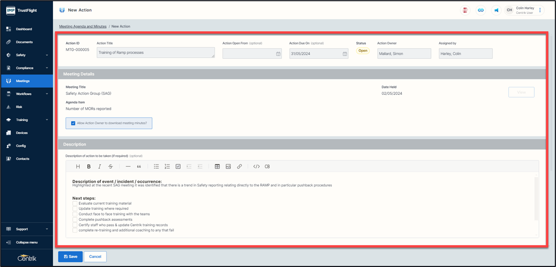Toggle bold formatting in description editor
The image size is (556, 267).
click(89, 166)
